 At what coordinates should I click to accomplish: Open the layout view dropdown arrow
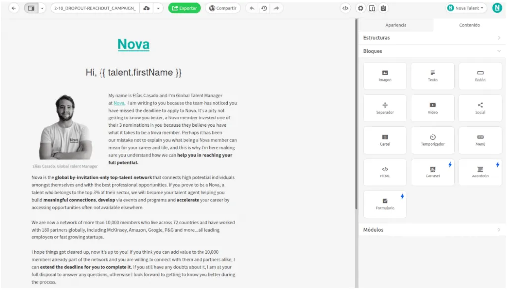(x=42, y=8)
